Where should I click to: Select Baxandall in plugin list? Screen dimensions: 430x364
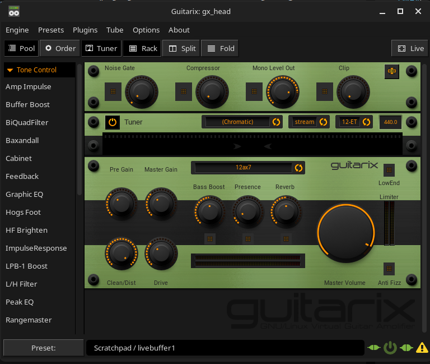click(40, 140)
